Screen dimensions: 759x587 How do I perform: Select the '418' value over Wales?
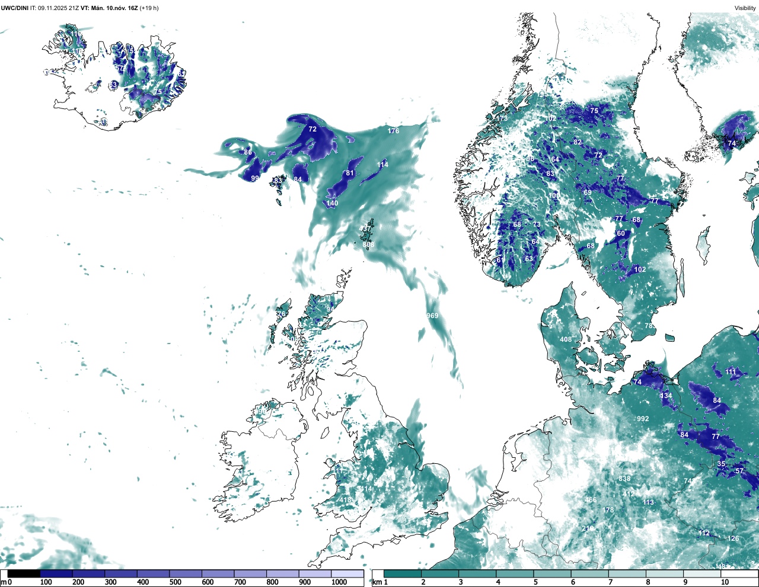coord(345,500)
